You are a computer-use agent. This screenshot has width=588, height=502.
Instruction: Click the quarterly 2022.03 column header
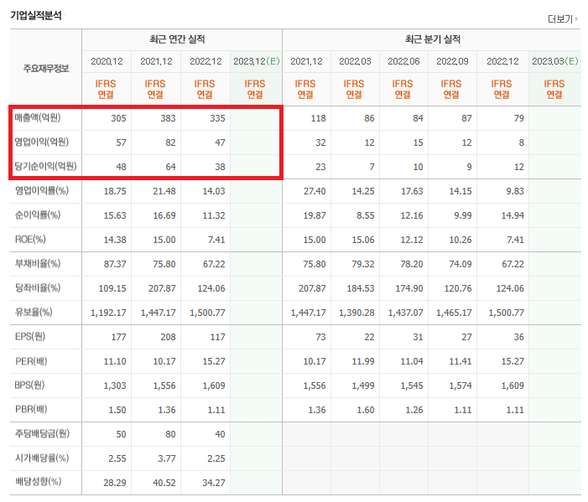point(355,61)
